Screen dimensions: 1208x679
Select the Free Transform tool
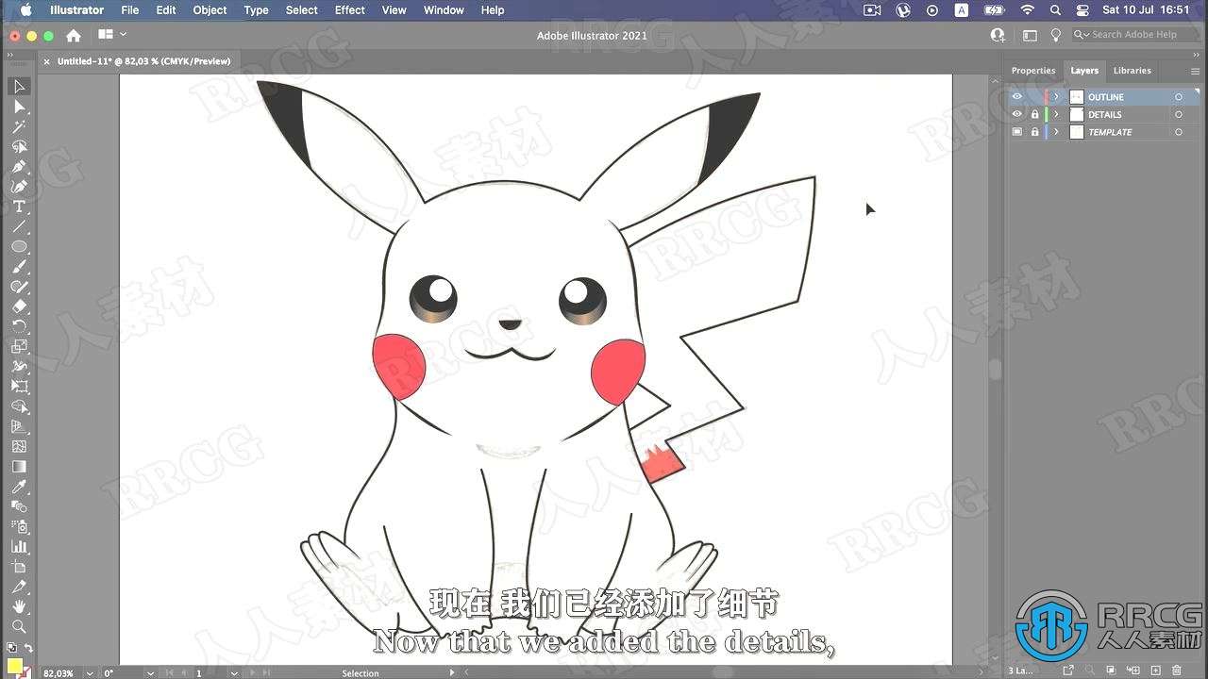point(19,387)
